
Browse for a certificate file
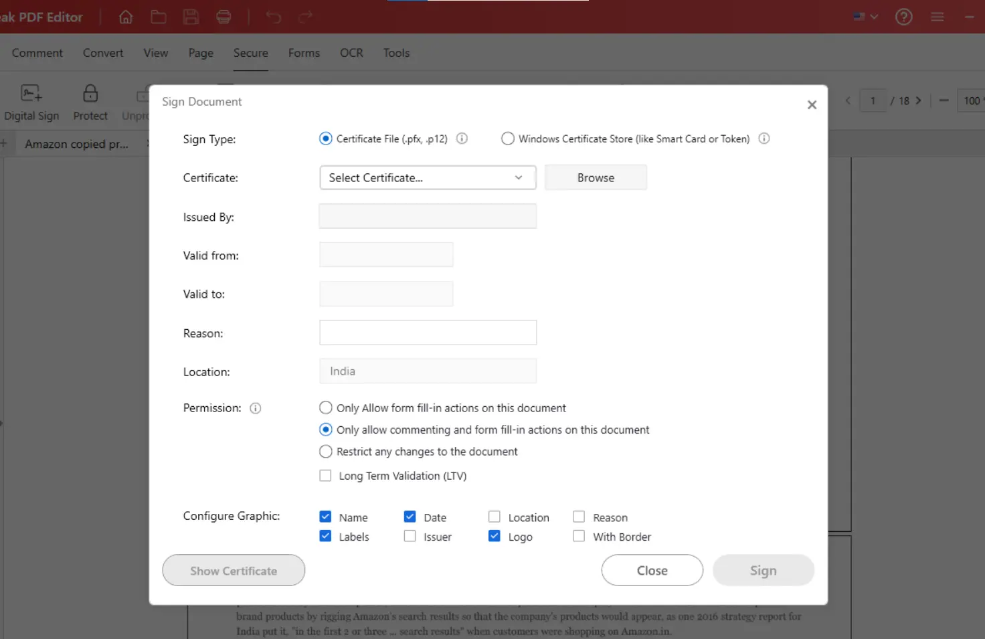(x=596, y=177)
